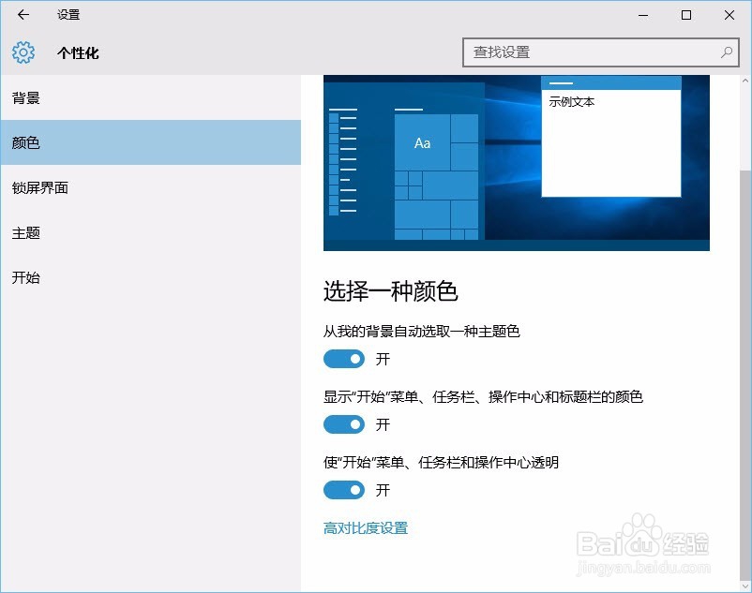This screenshot has width=752, height=593.
Task: Minimize the settings window
Action: pyautogui.click(x=643, y=15)
